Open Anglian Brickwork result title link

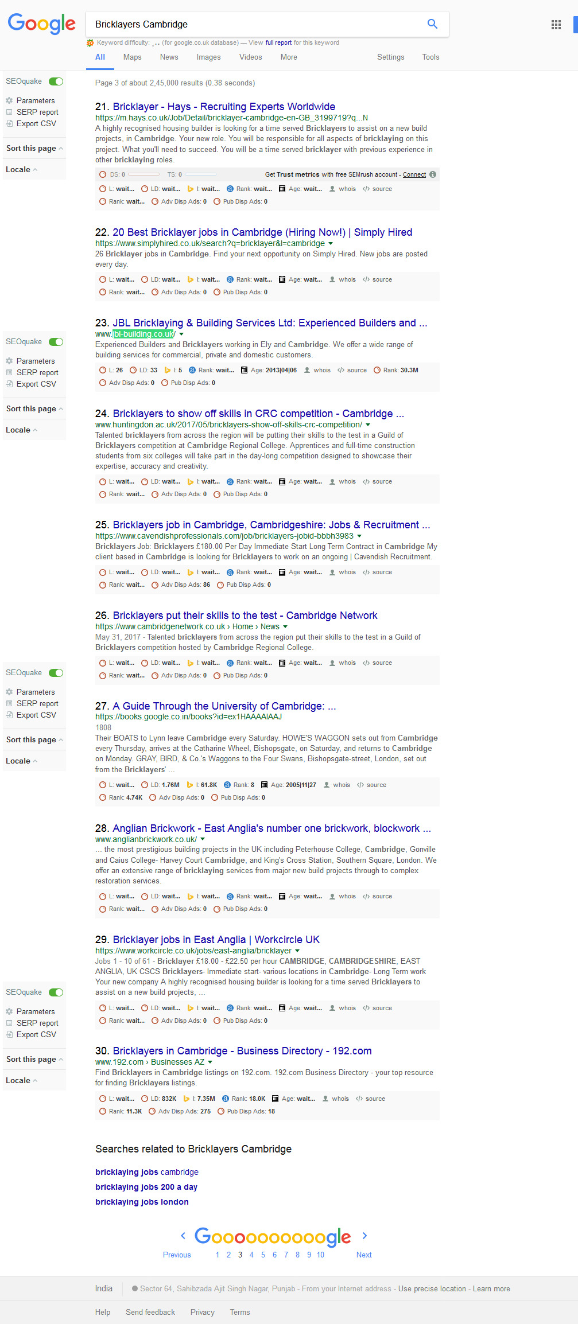click(x=271, y=828)
